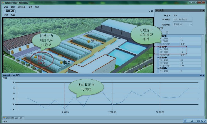Open the IME wrench settings icon
Image resolution: width=207 pixels, height=124 pixels.
pyautogui.click(x=204, y=121)
